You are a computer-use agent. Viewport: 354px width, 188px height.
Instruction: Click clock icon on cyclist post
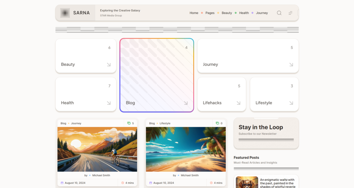[123, 183]
